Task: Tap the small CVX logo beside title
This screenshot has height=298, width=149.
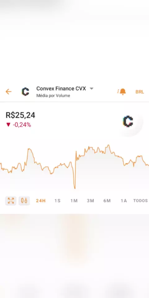Action: tap(25, 92)
